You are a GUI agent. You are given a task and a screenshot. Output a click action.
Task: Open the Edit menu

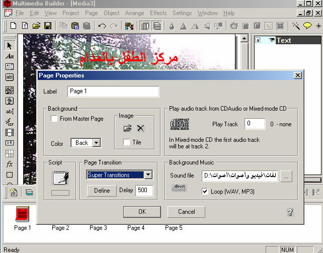[34, 13]
